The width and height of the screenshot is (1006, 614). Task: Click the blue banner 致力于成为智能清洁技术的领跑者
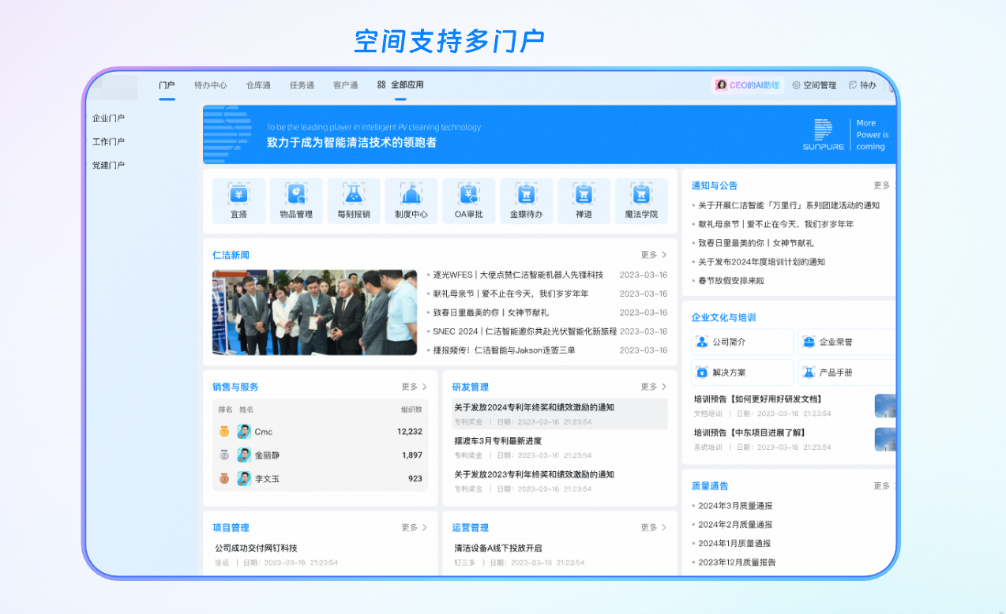point(550,135)
